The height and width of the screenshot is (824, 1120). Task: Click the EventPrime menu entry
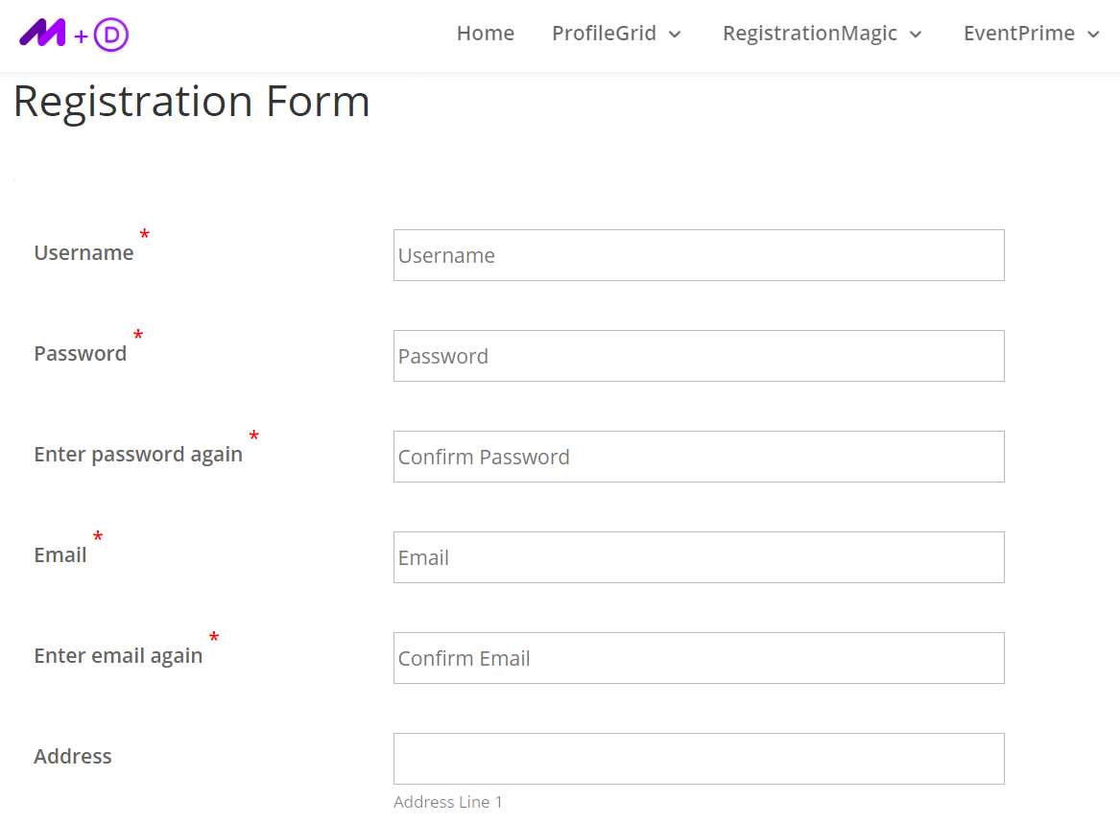1019,33
